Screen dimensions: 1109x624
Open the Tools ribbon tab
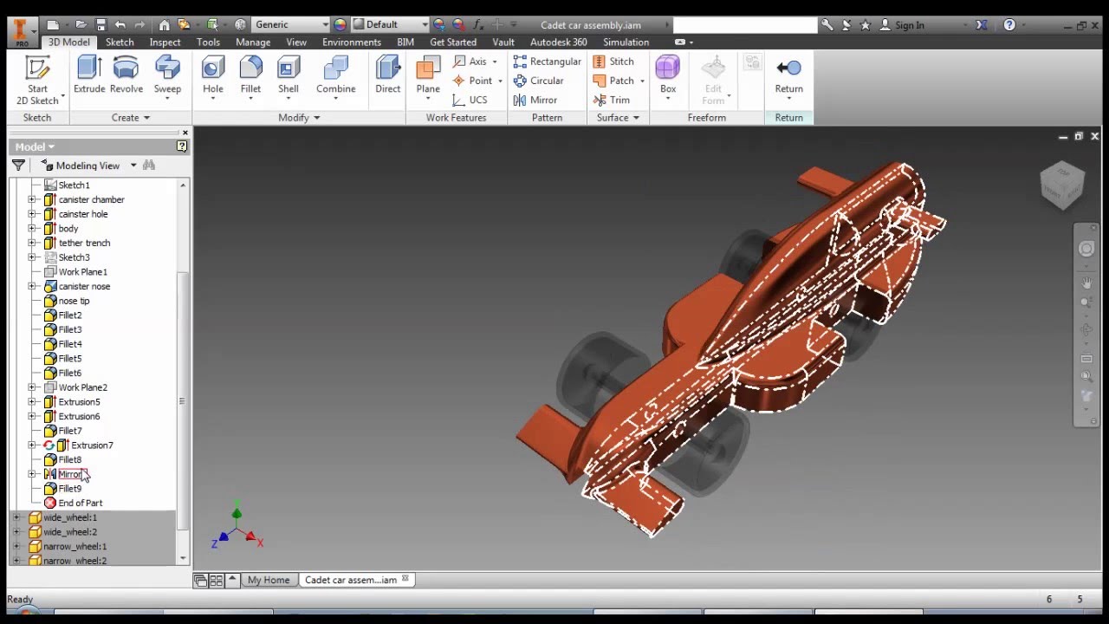tap(208, 42)
